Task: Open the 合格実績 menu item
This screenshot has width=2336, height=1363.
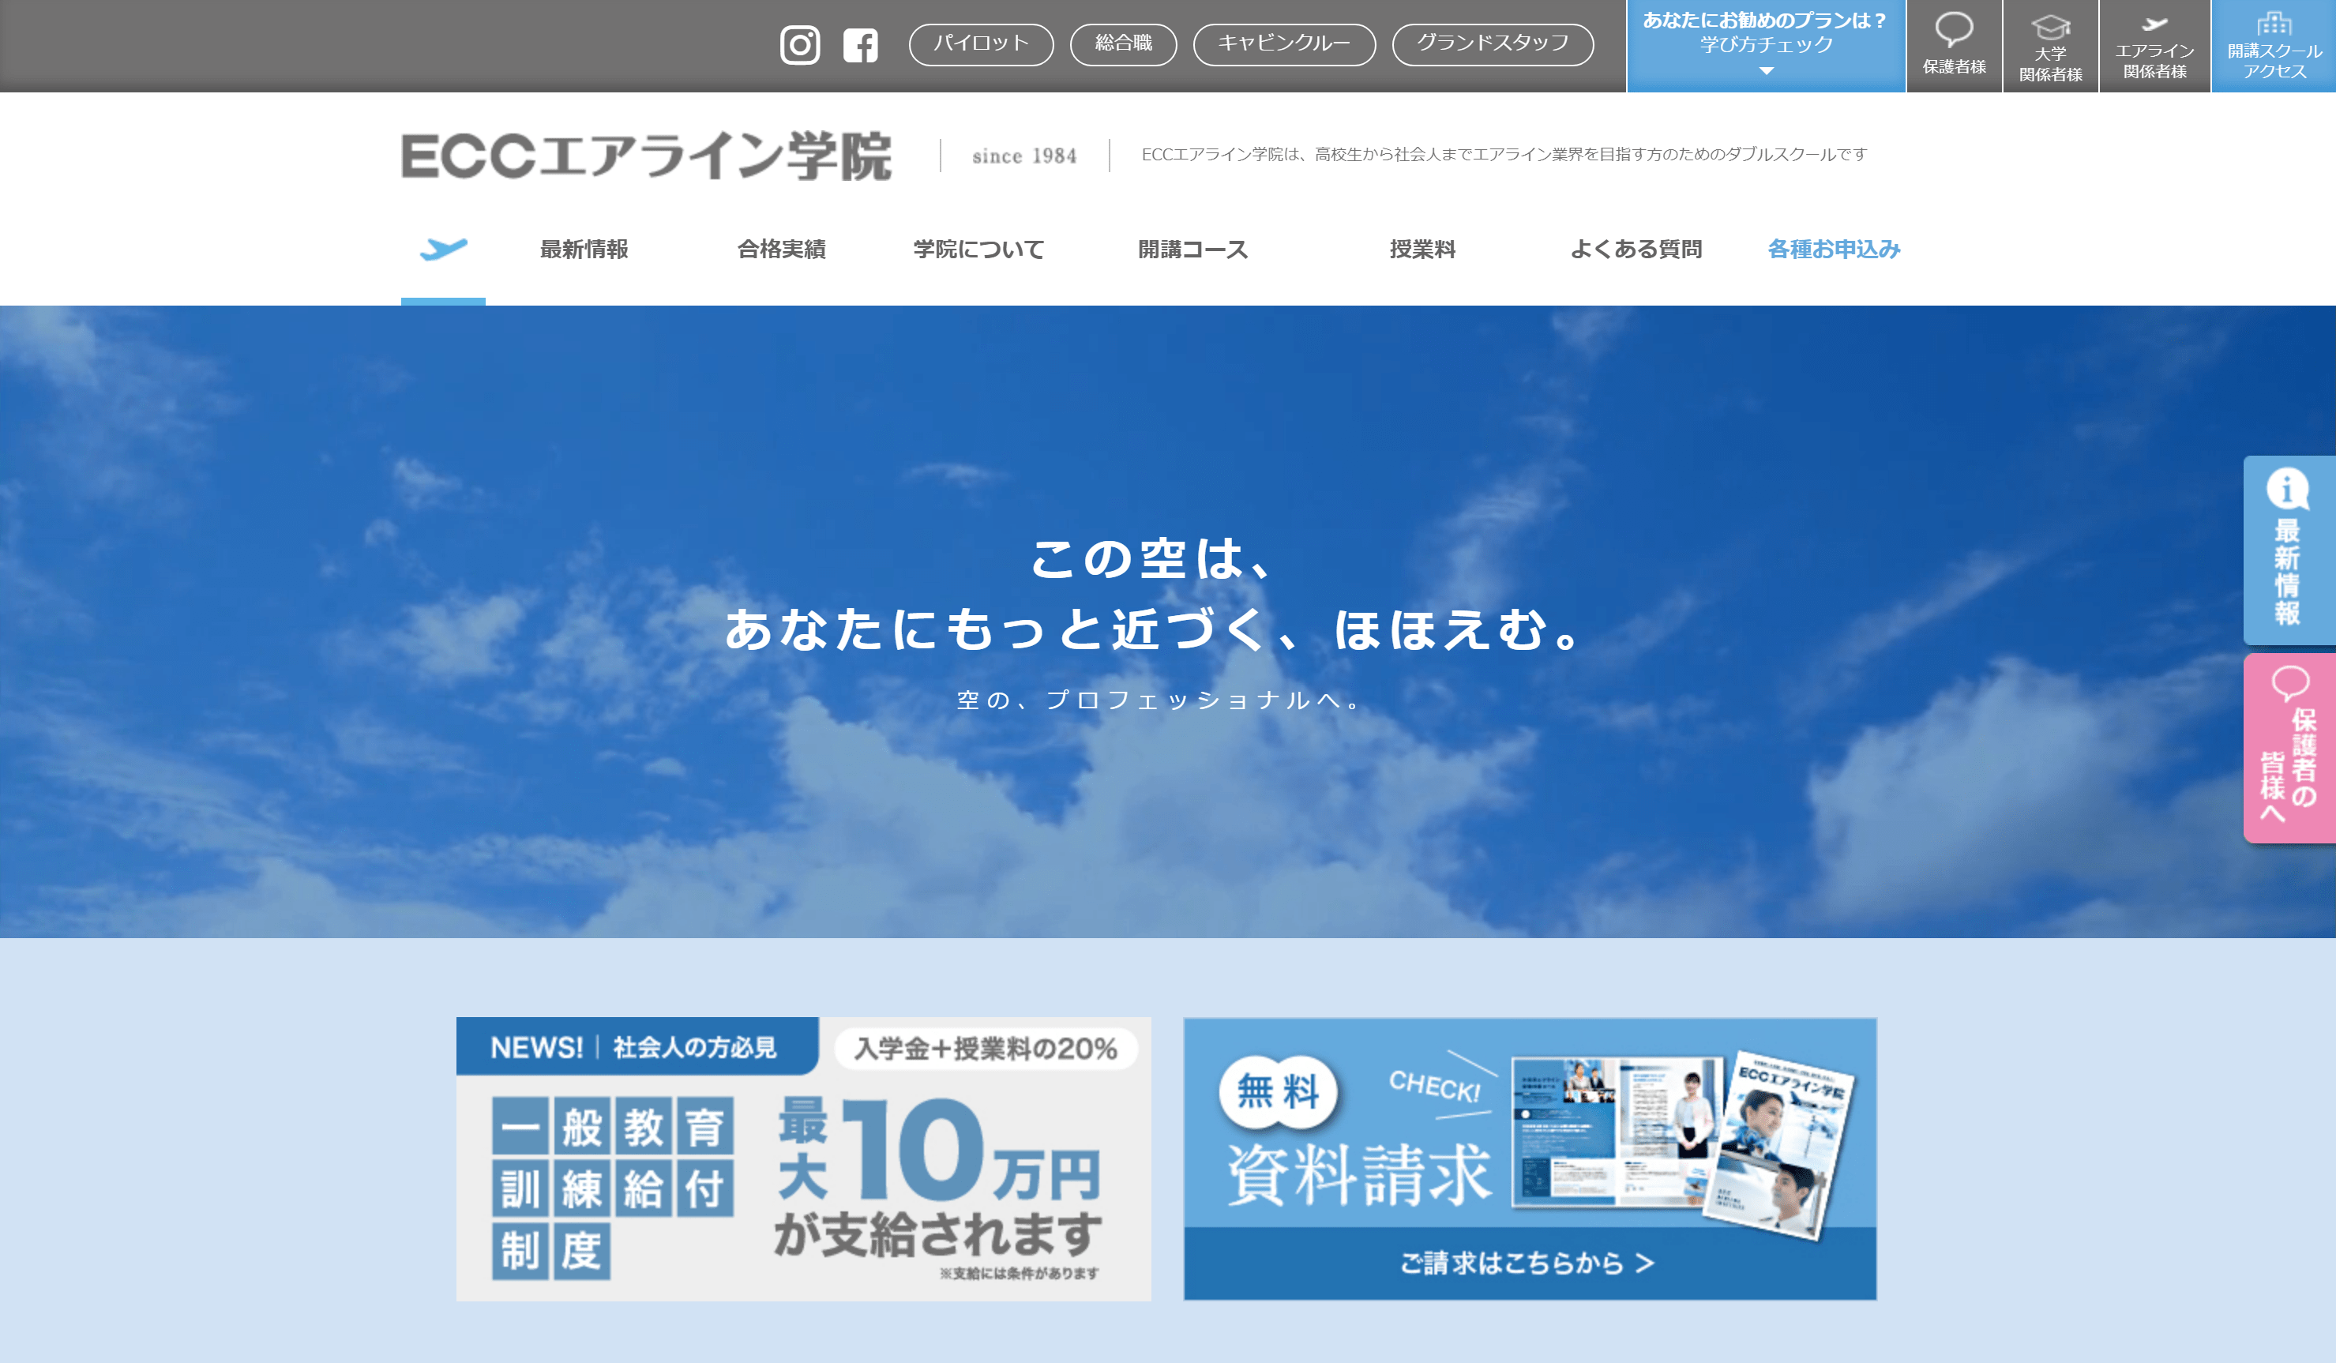Action: (780, 250)
